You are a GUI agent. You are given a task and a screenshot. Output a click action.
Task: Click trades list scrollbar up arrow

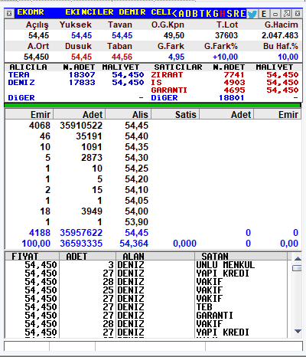[298, 259]
